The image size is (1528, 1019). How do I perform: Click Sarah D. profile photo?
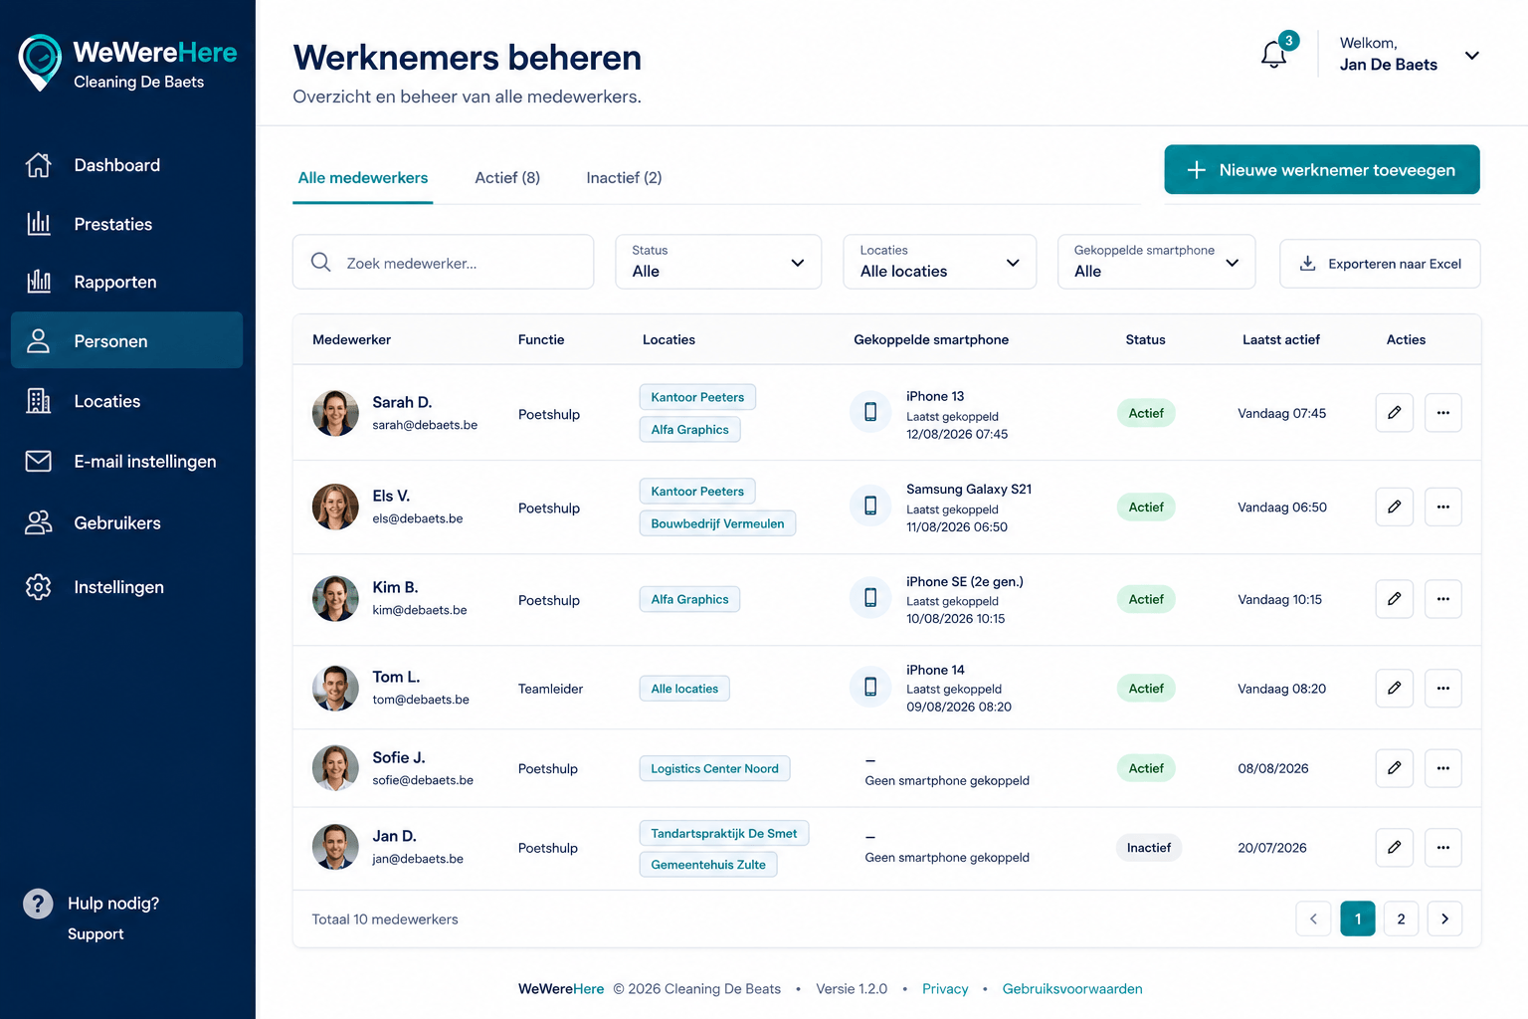pos(335,413)
